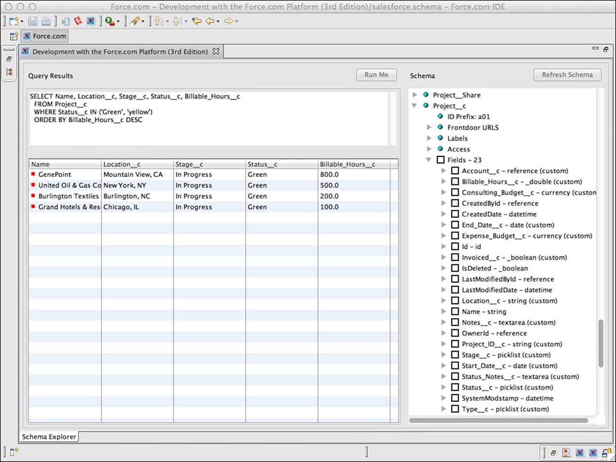Sort results by the Name column header

(x=65, y=164)
